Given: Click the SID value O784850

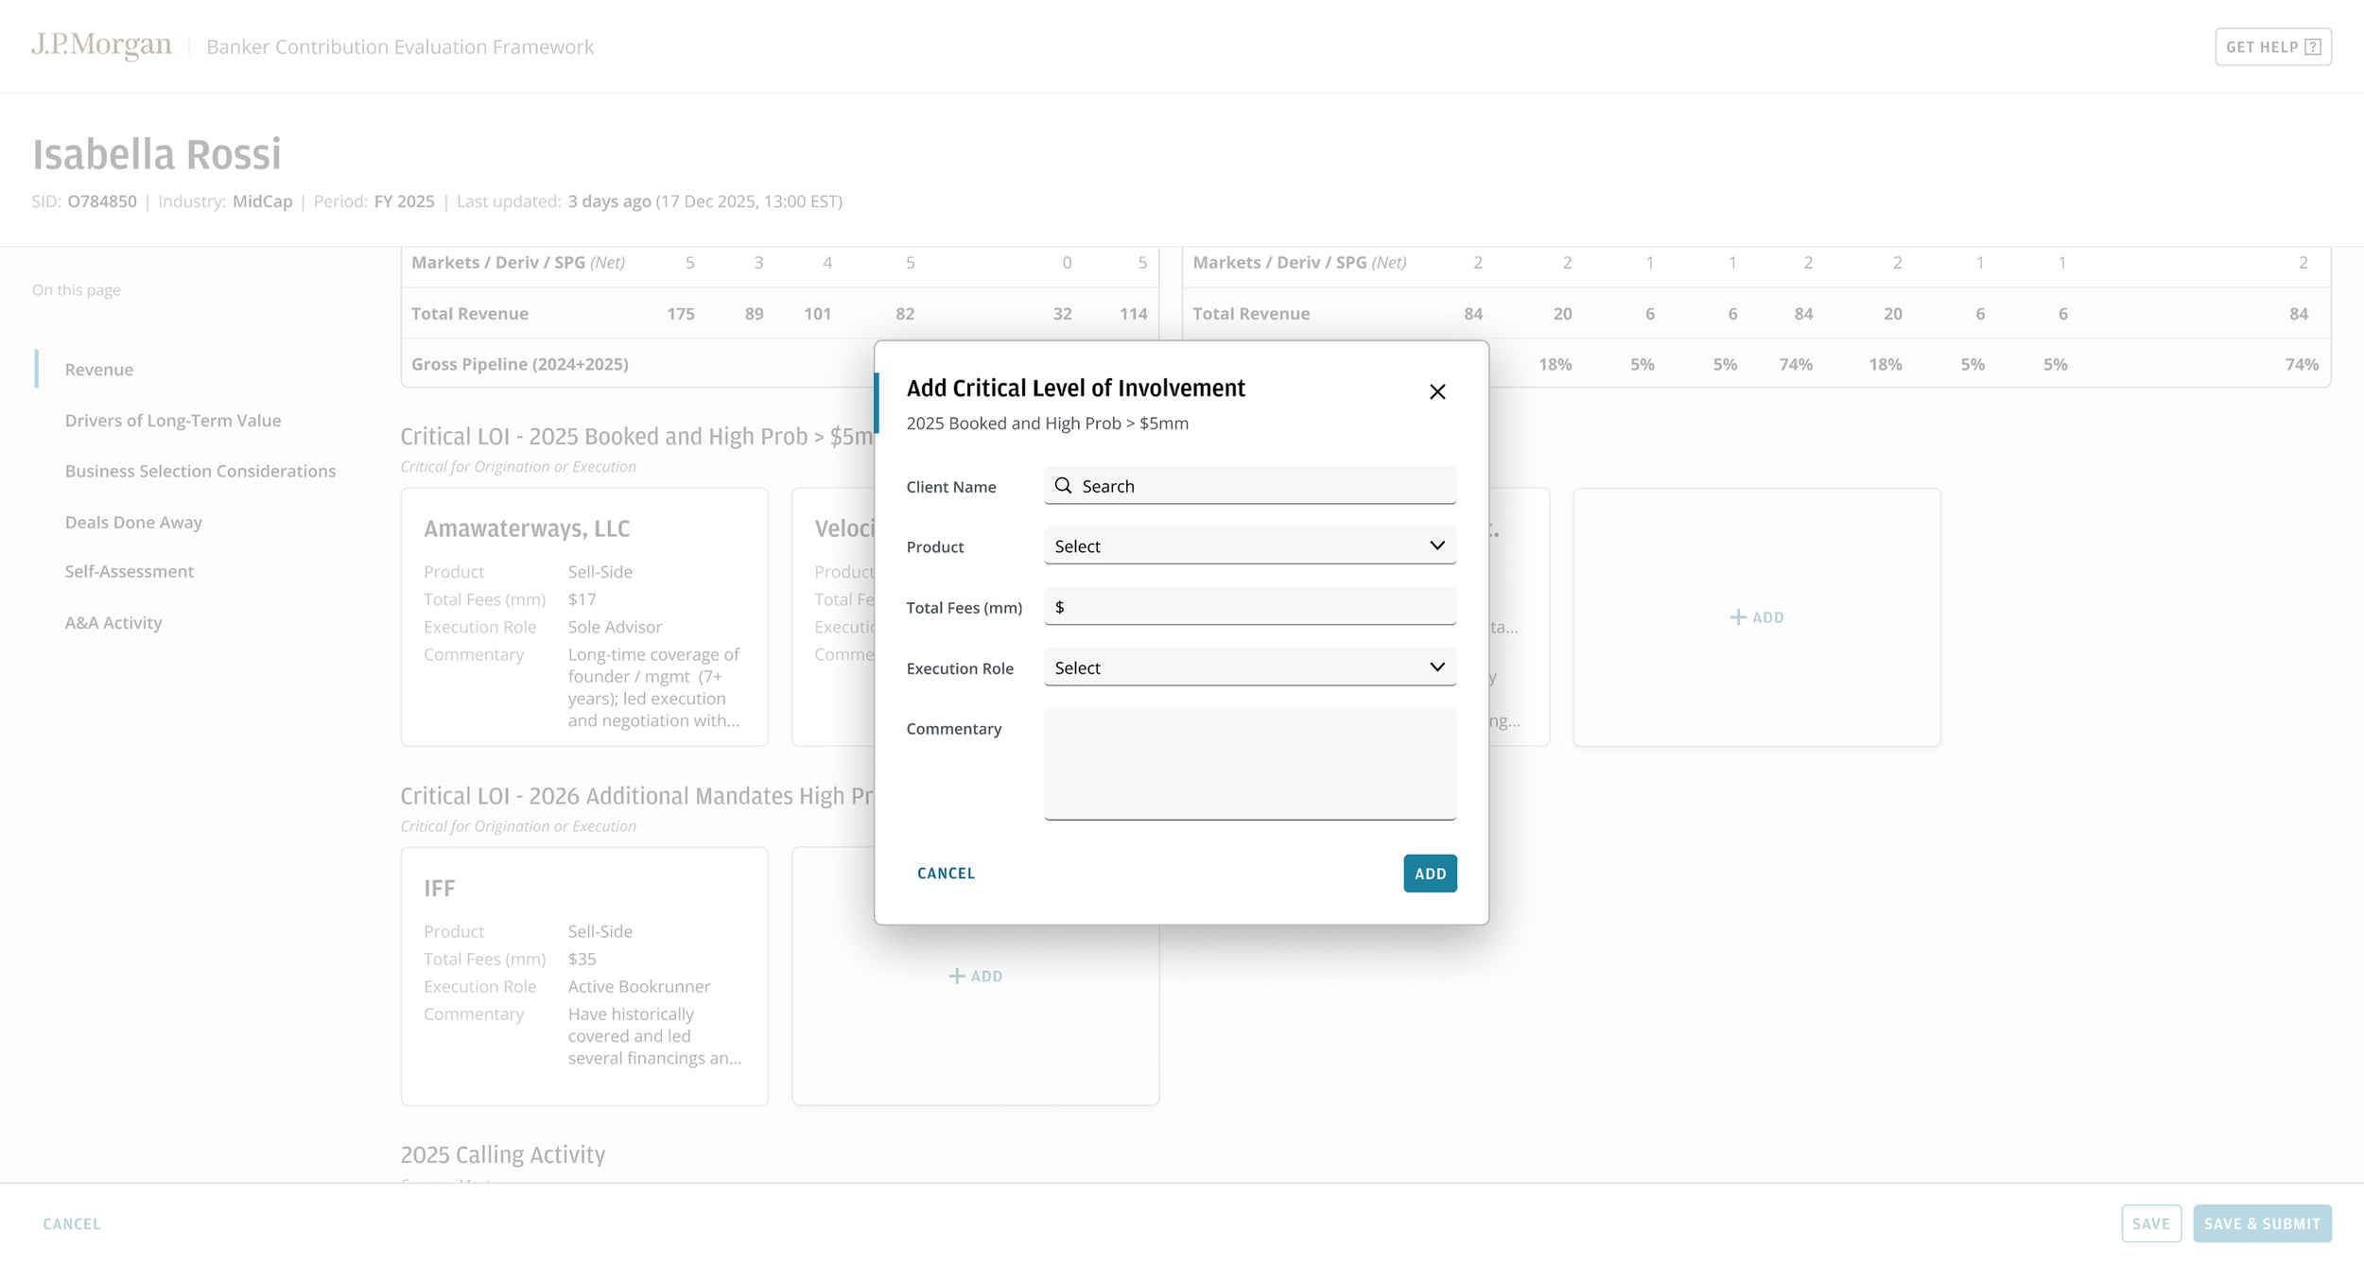Looking at the screenshot, I should 102,201.
